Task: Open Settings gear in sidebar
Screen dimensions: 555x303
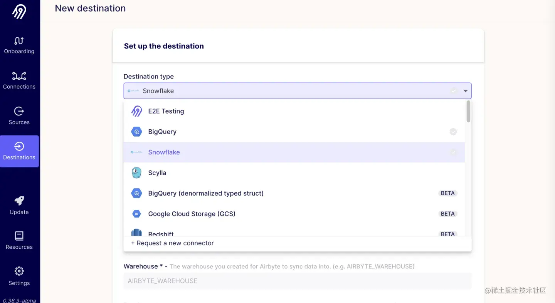Action: click(x=19, y=271)
